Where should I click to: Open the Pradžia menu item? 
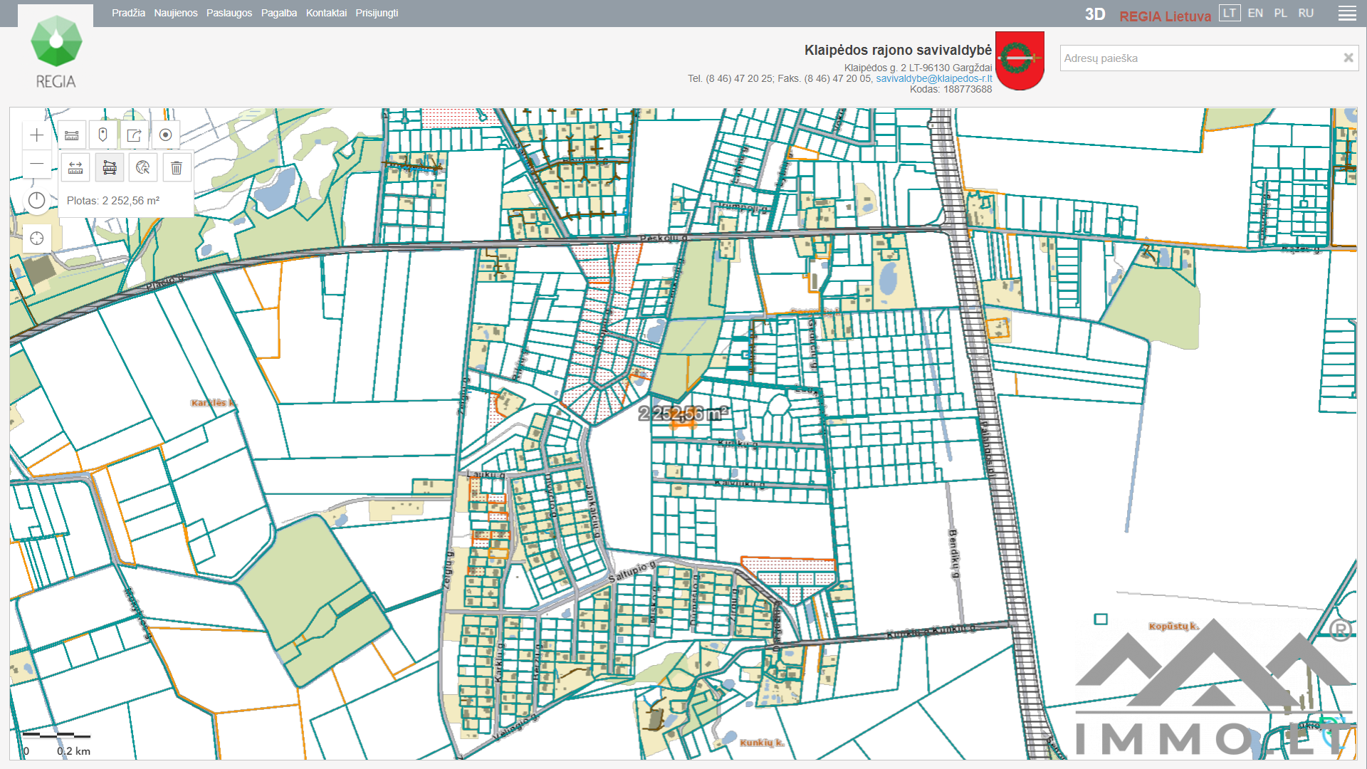128,13
